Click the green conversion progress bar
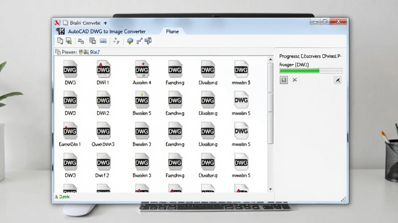 click(x=311, y=71)
